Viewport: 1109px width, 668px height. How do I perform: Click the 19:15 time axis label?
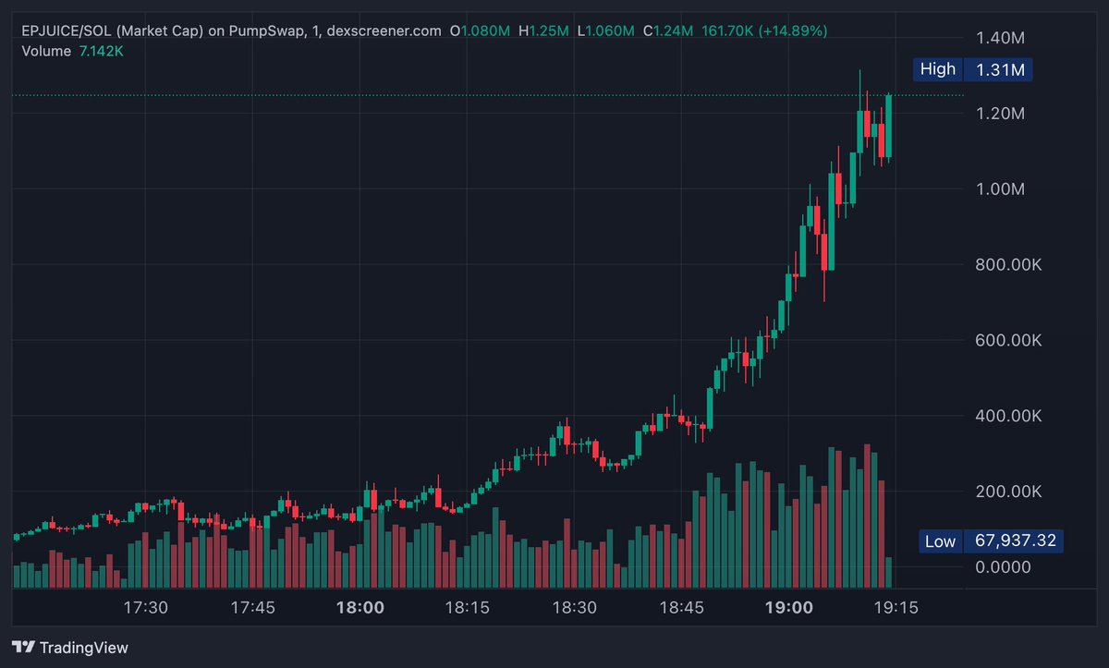pyautogui.click(x=896, y=608)
